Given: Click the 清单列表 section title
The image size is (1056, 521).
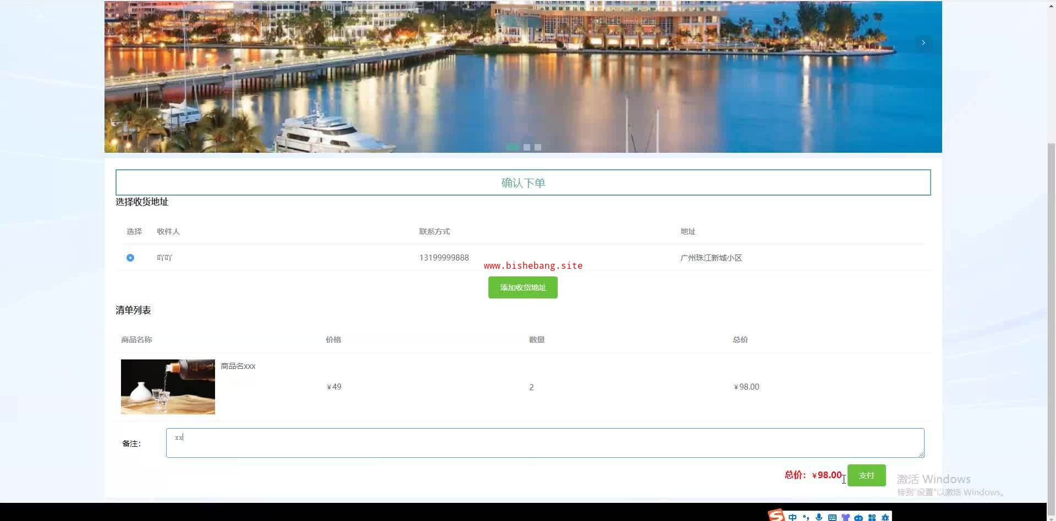Looking at the screenshot, I should point(133,310).
